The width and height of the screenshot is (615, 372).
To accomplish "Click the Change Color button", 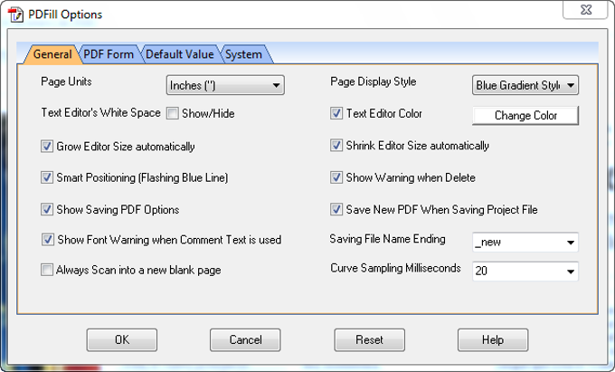I will tap(525, 115).
